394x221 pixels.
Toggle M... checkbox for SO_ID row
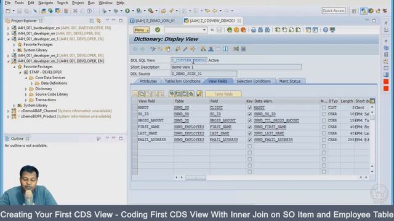tap(324, 114)
